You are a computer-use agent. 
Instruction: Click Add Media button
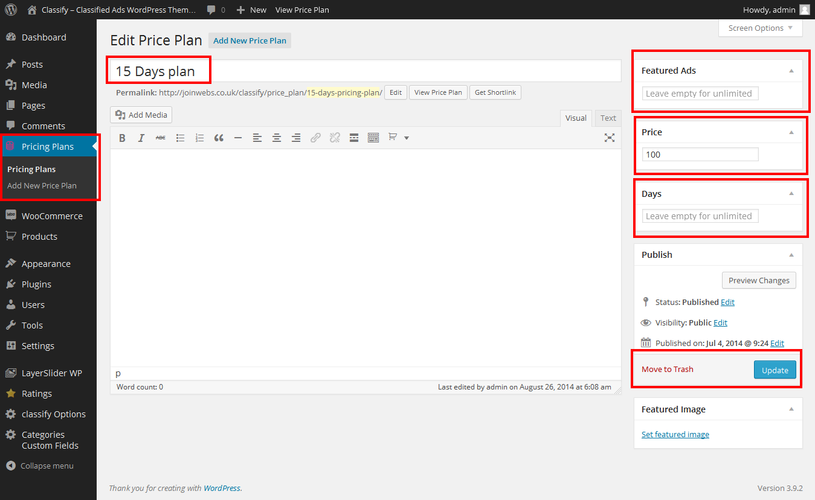[141, 115]
